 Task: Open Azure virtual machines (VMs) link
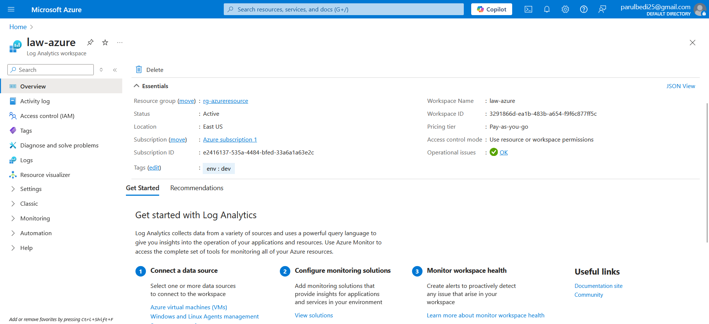[189, 307]
